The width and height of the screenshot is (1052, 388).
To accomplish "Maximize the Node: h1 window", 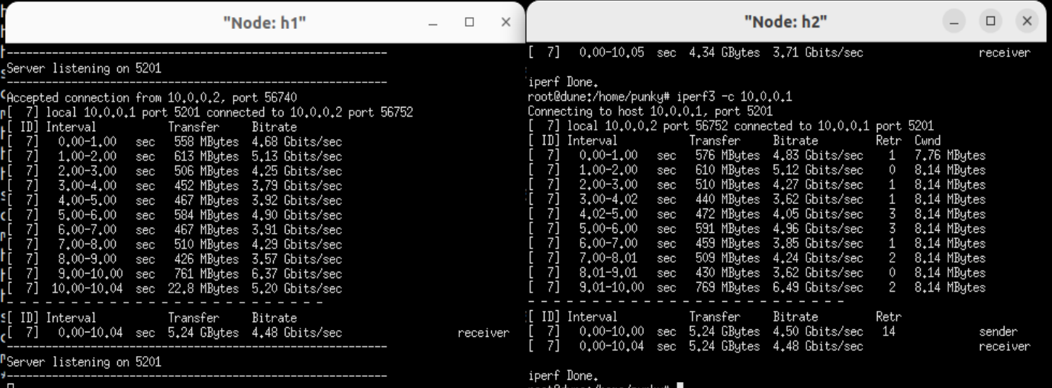I will pyautogui.click(x=469, y=22).
